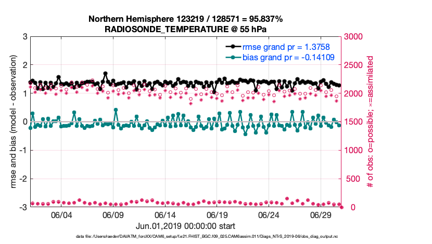Click the teal bias legend line marker
This screenshot has width=432, height=244.
[233, 57]
